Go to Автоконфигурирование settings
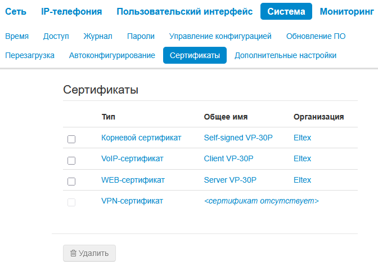This screenshot has height=265, width=378. tap(112, 55)
